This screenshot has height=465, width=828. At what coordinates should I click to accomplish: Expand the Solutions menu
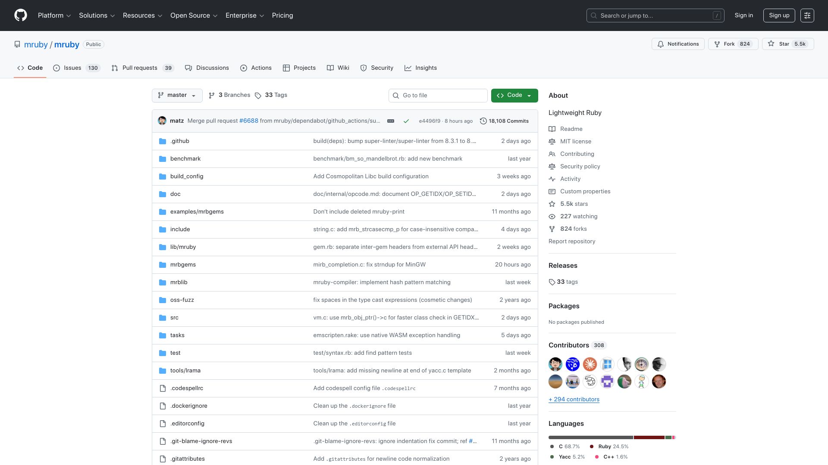pos(97,15)
